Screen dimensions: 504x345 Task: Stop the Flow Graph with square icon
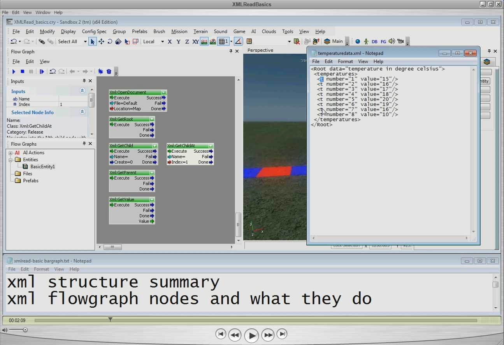[x=23, y=71]
